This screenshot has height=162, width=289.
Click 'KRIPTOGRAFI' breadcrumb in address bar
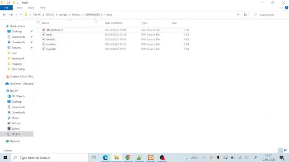(93, 15)
